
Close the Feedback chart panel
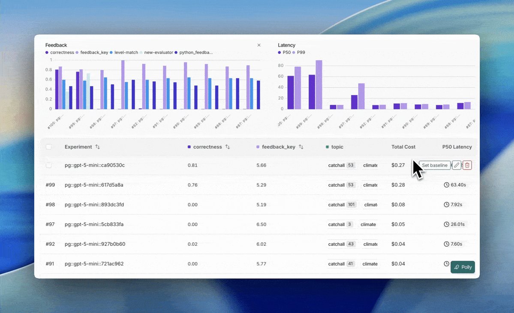pyautogui.click(x=259, y=45)
